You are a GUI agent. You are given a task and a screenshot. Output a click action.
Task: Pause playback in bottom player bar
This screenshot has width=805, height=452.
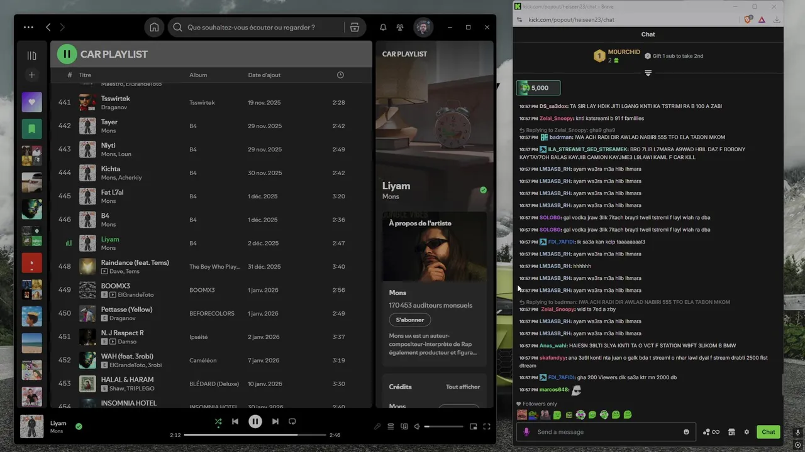(255, 422)
